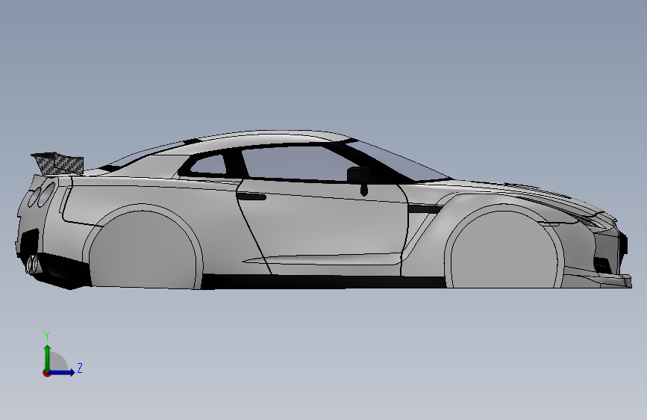647x420 pixels.
Task: Select the small rear quarter window
Action: click(209, 165)
